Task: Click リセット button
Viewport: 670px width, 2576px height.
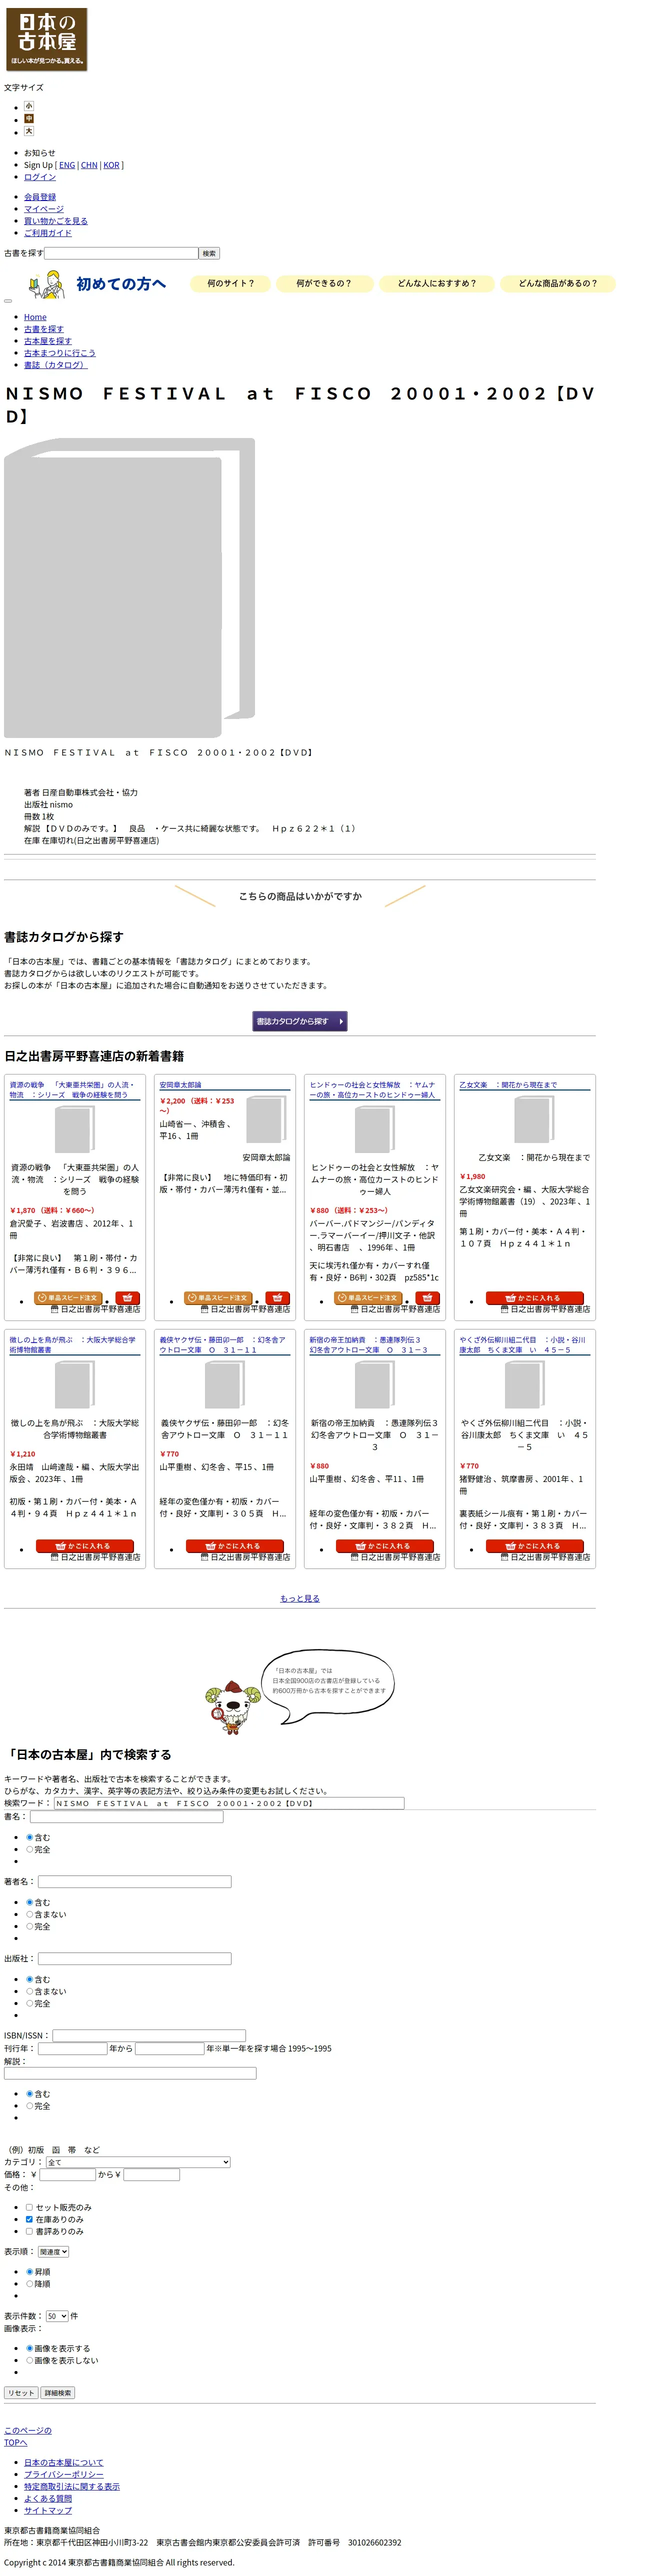Action: tap(21, 2393)
